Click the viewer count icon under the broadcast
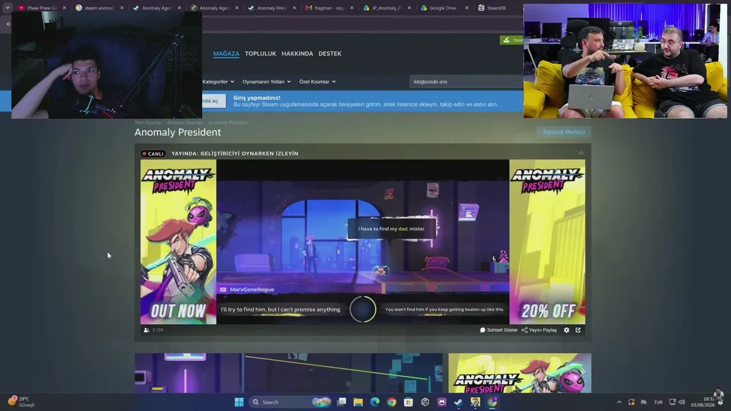 (147, 330)
